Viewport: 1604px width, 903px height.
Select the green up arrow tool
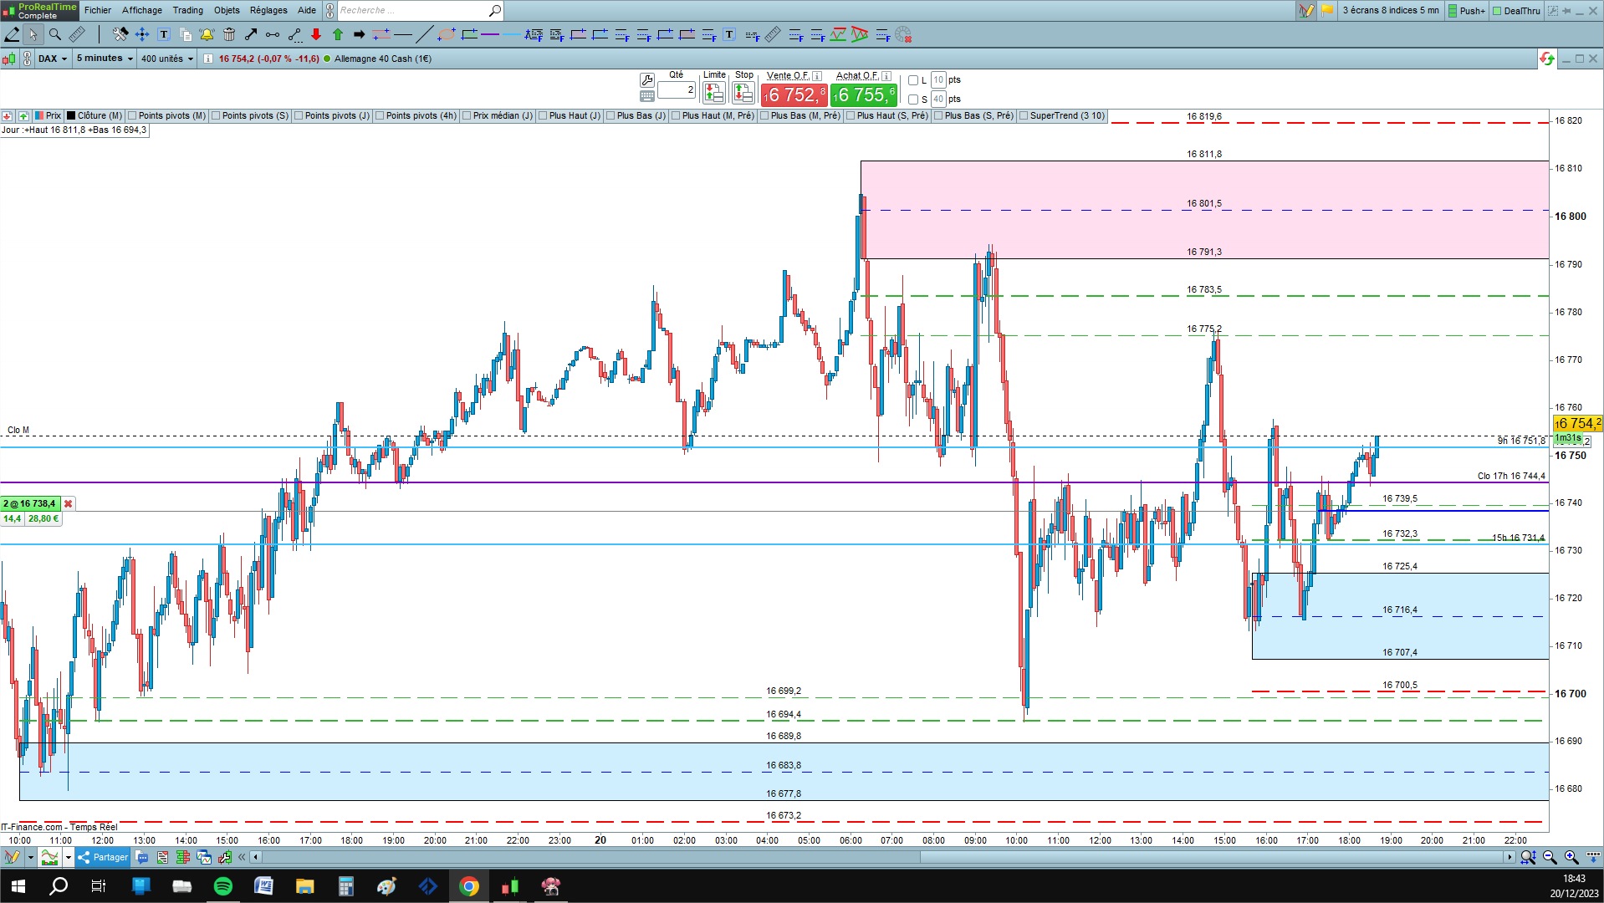(x=338, y=35)
